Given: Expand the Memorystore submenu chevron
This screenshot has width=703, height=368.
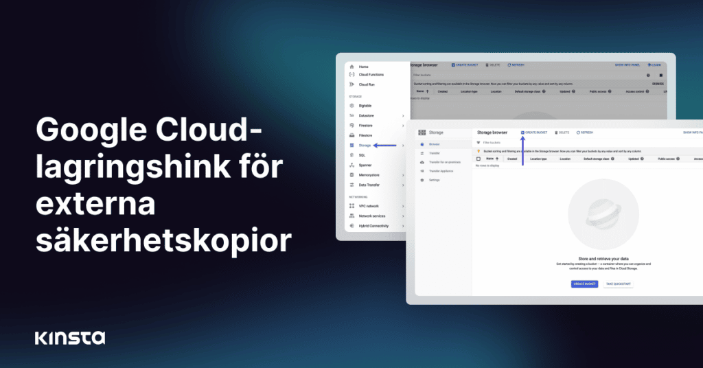Looking at the screenshot, I should [403, 175].
